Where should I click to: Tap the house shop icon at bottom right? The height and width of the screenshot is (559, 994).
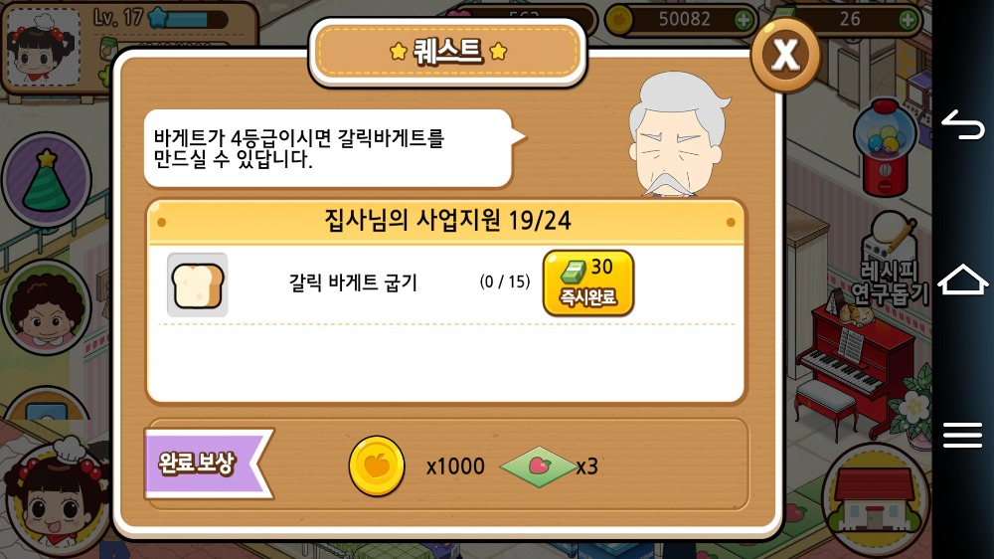pos(874,498)
